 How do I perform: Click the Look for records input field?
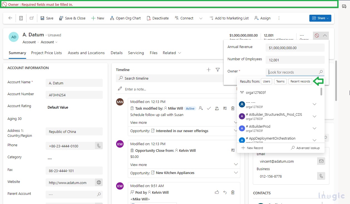pyautogui.click(x=292, y=72)
